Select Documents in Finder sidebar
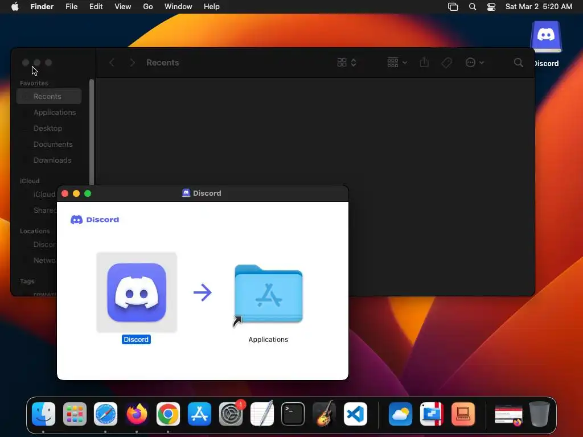583x437 pixels. tap(49, 144)
